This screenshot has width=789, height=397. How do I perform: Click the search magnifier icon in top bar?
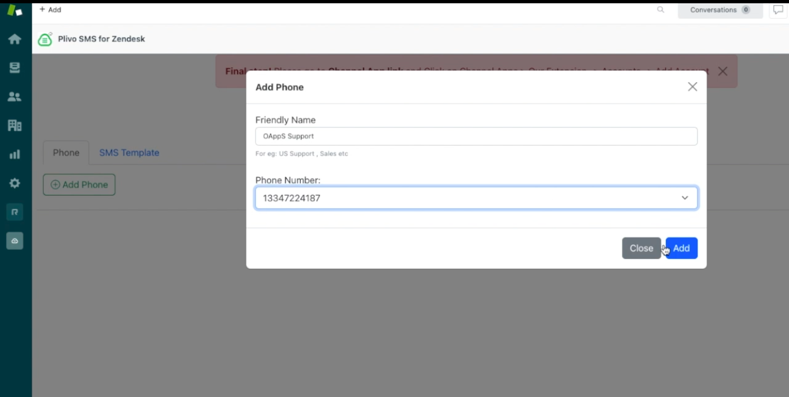pyautogui.click(x=661, y=10)
